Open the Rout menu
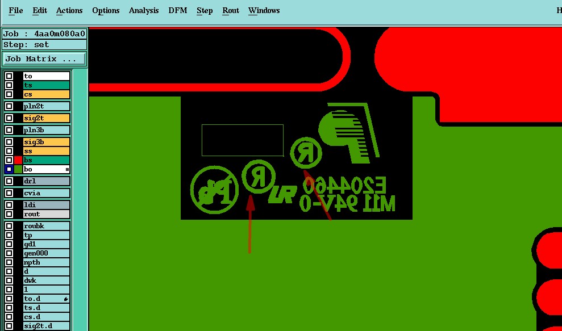This screenshot has width=562, height=331. (231, 10)
